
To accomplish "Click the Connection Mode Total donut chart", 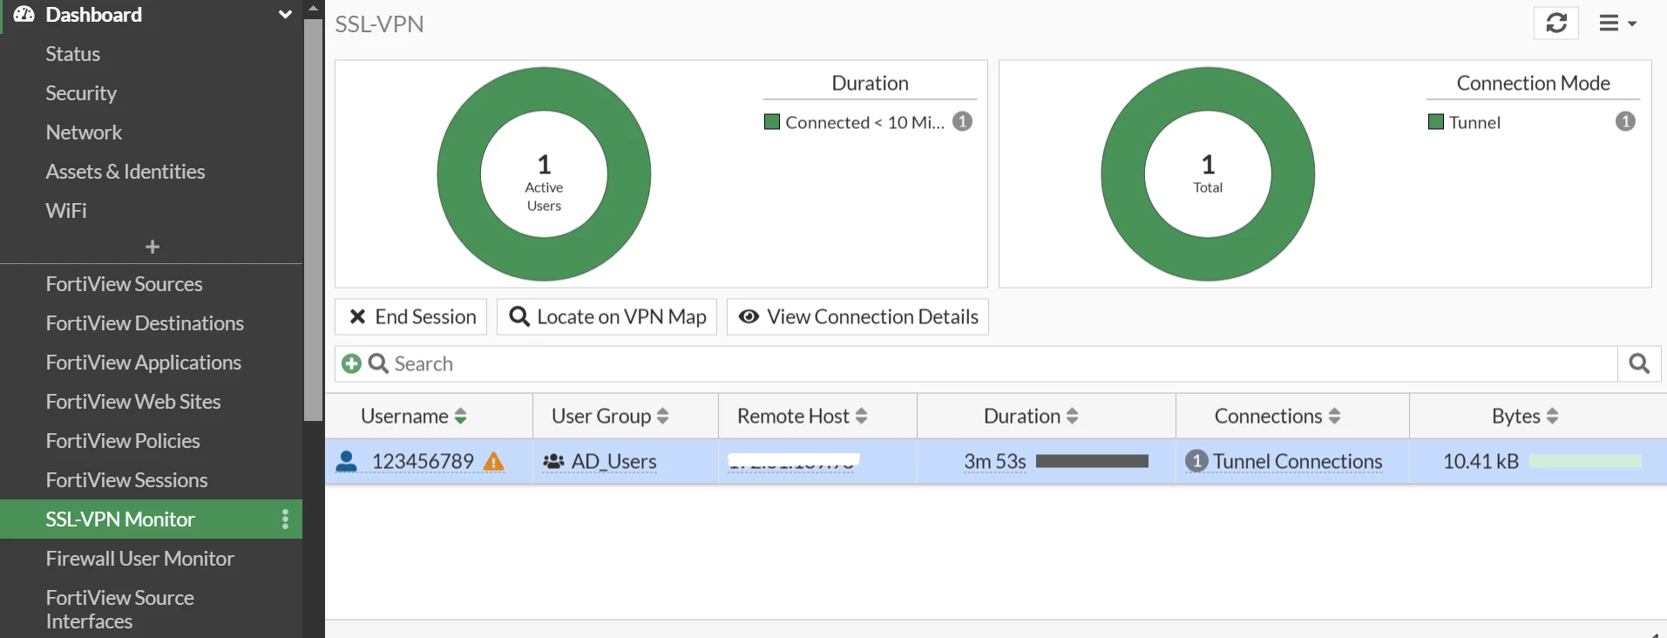I will coord(1208,174).
